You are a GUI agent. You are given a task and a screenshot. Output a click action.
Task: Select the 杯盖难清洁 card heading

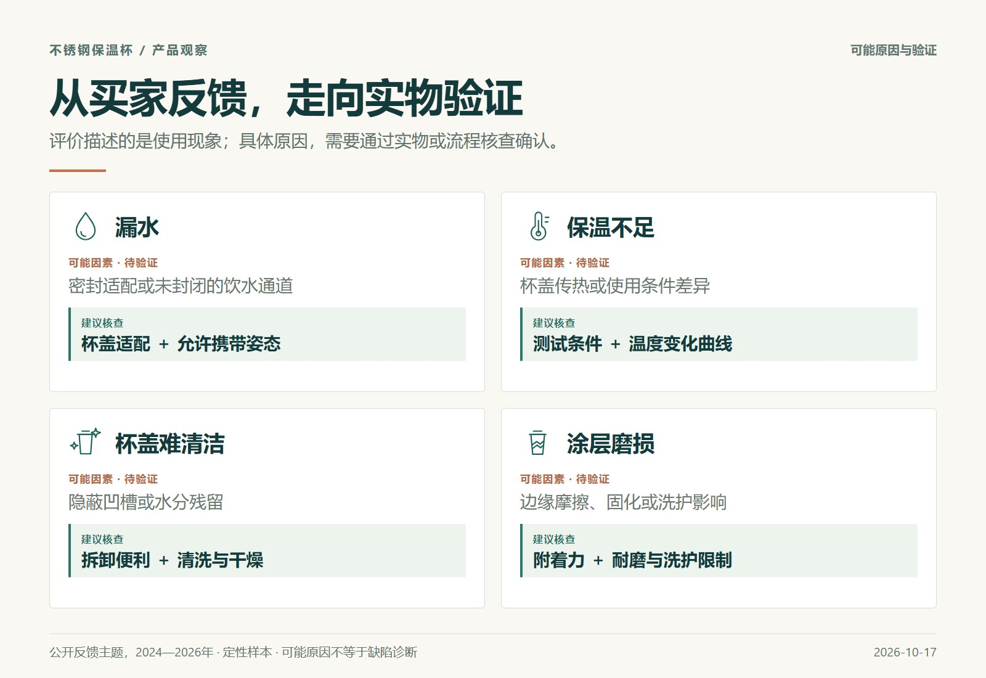(x=170, y=444)
